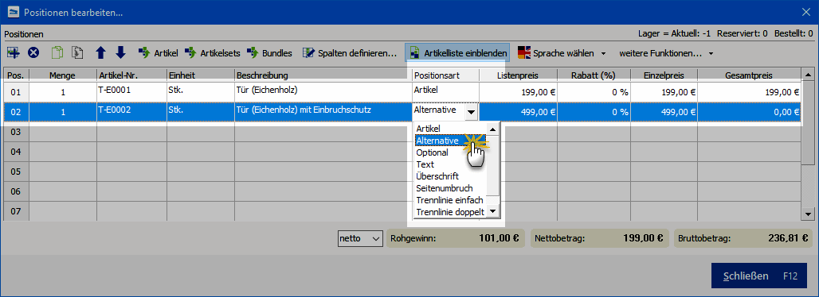
Task: Click Gesamtpreis 199,00 € in row 01
Action: point(750,92)
